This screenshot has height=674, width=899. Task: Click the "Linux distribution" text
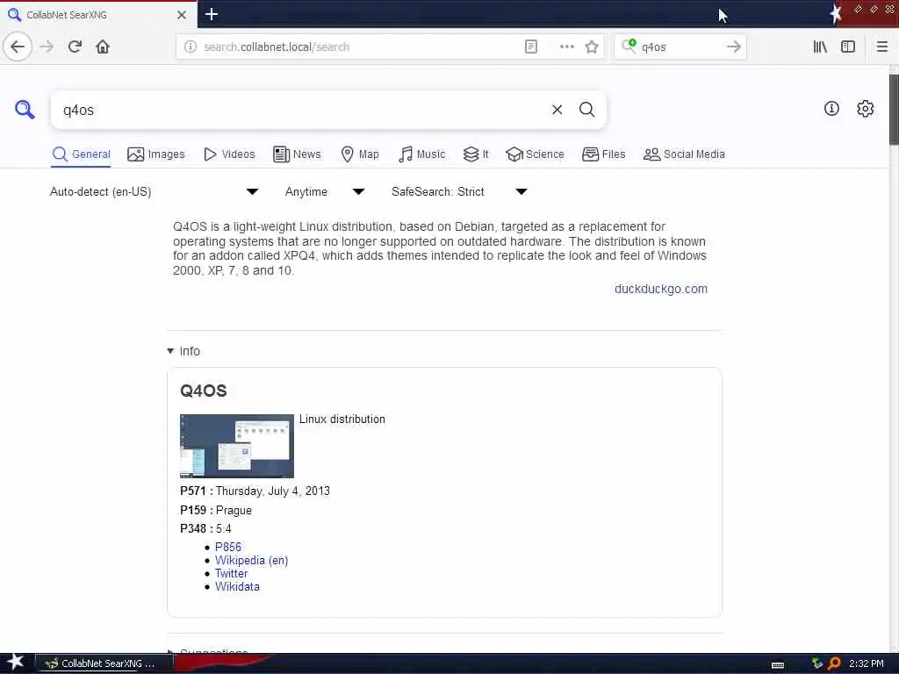[342, 419]
